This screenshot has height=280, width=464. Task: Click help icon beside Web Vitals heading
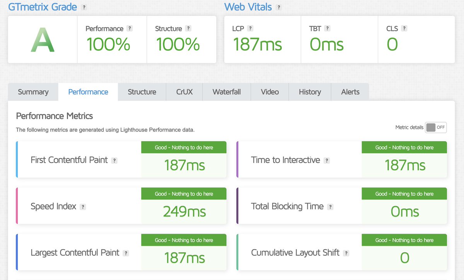click(x=279, y=7)
